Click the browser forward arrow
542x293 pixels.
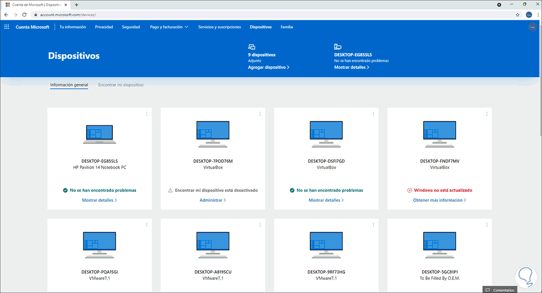click(16, 14)
